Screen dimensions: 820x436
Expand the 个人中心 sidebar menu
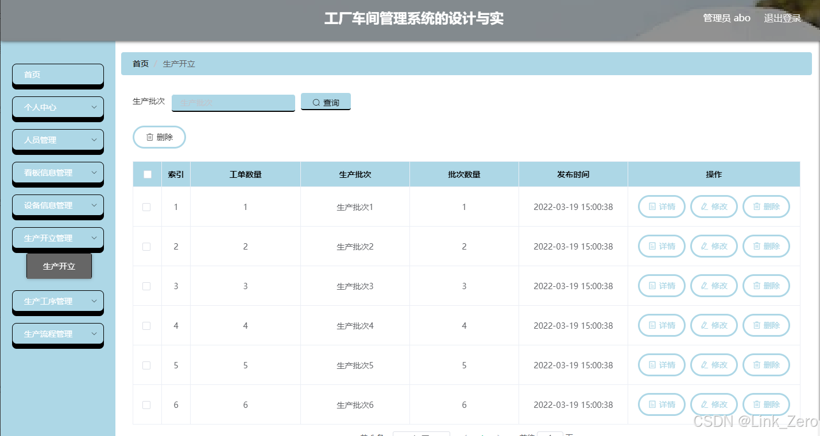click(x=57, y=107)
